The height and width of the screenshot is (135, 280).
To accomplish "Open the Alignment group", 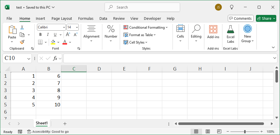I will click(x=91, y=34).
